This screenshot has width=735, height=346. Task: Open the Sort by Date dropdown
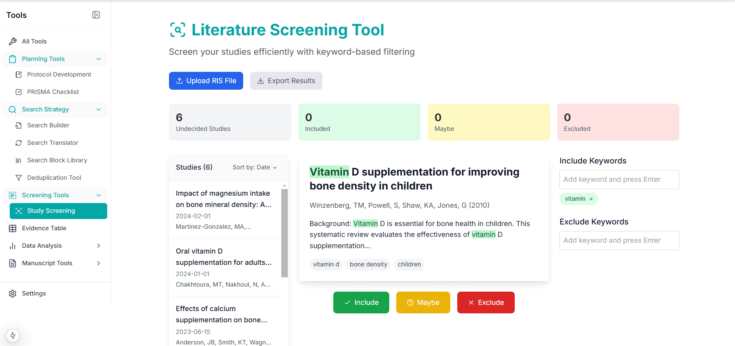255,167
